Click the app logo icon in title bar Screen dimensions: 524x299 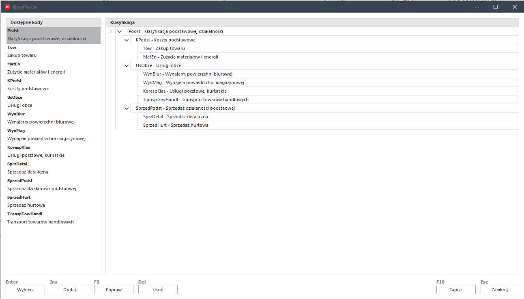coord(6,7)
